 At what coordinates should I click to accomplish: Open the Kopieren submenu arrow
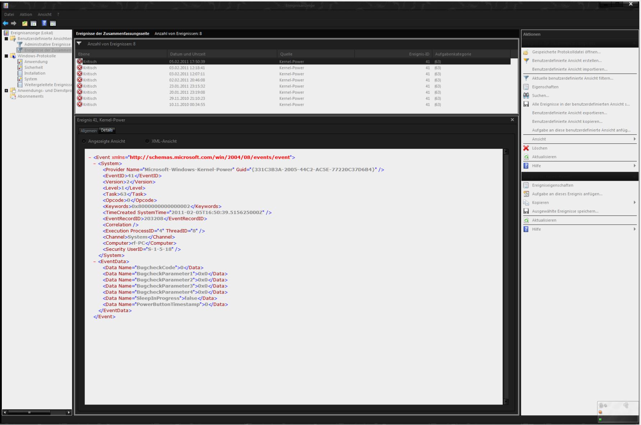coord(635,203)
